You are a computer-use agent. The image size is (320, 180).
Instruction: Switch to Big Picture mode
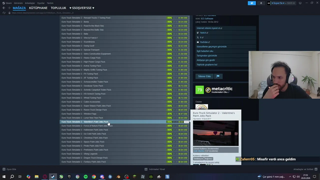click(300, 3)
